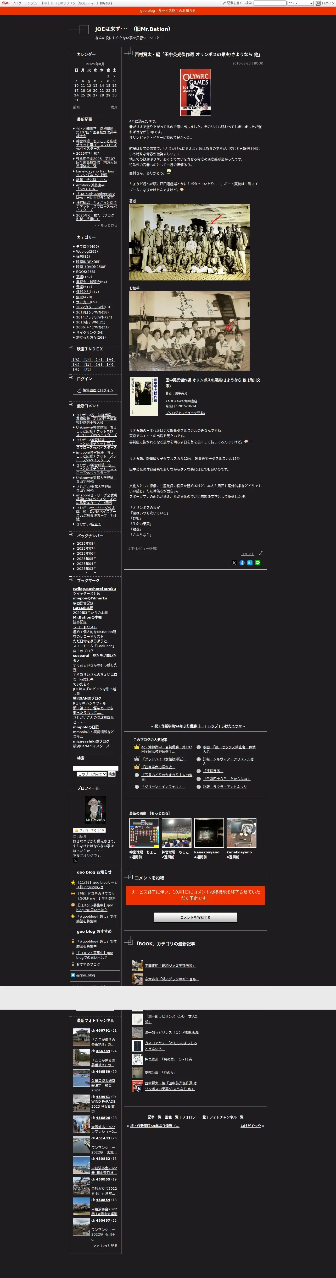This screenshot has height=1278, width=336.
Task: Open the BOOK category link under post title
Action: pos(259,63)
